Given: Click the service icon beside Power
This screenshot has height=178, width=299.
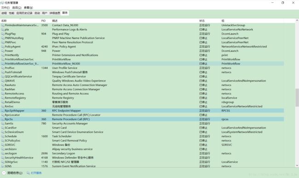Looking at the screenshot, I should tap(2, 51).
